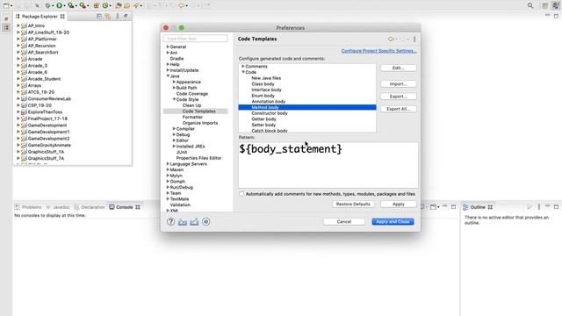Screen dimensions: 562x316
Task: Click Restore Defaults button
Action: [x=353, y=204]
